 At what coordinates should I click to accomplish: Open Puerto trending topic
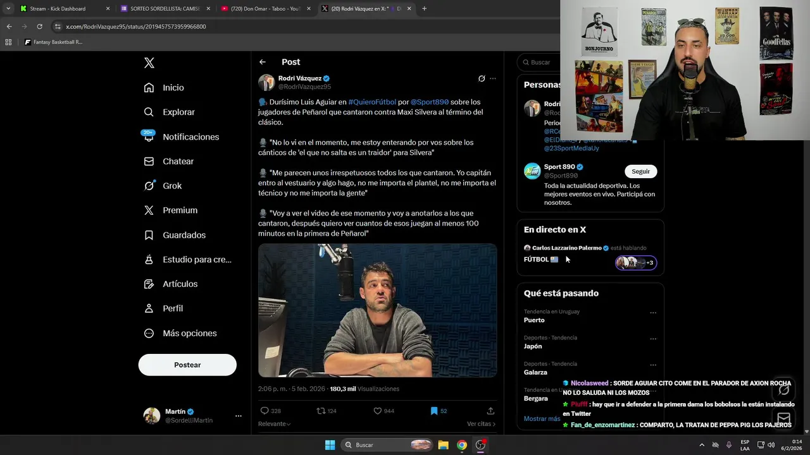pos(534,320)
